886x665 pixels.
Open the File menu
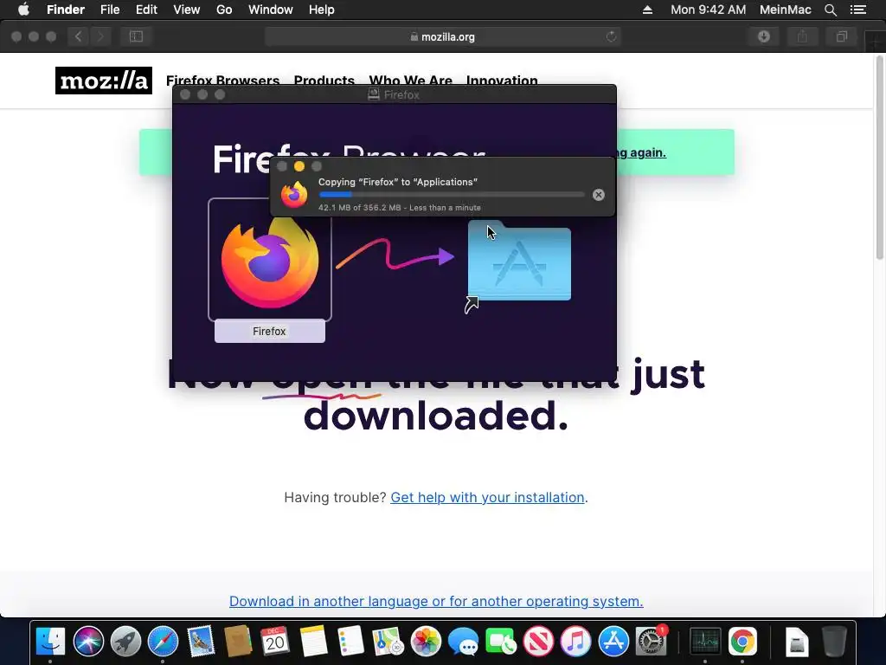point(110,10)
